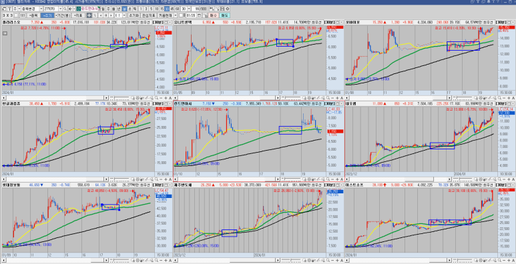Select the 분 (minute) period button

tap(124, 9)
